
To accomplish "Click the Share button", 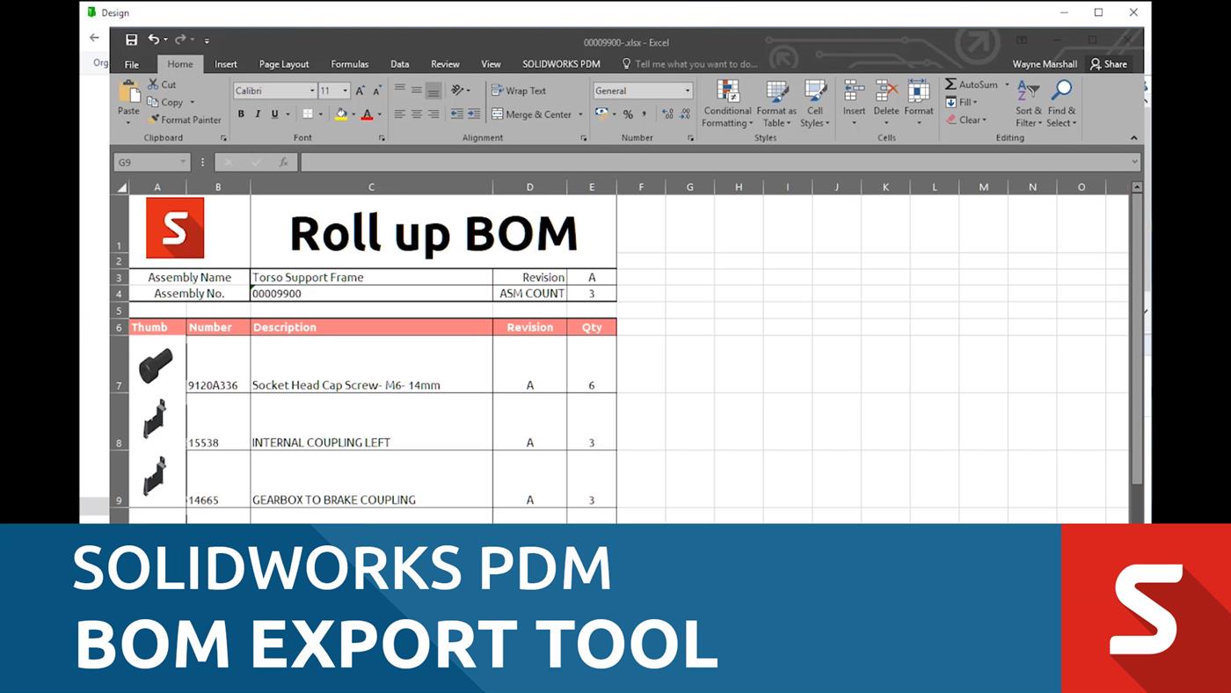I will pyautogui.click(x=1110, y=63).
